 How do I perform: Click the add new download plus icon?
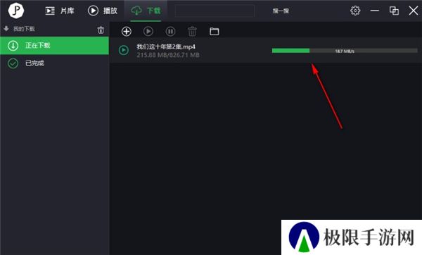click(x=126, y=32)
